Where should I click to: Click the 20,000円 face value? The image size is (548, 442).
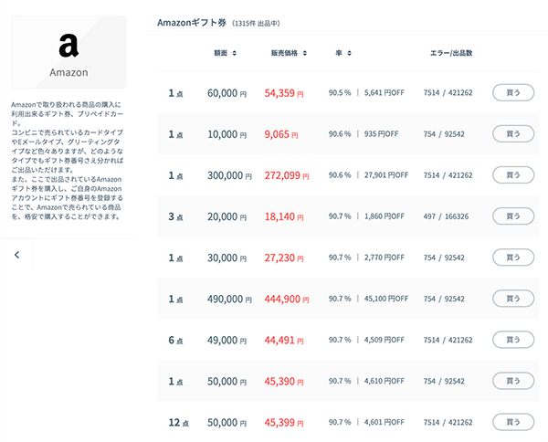click(227, 216)
